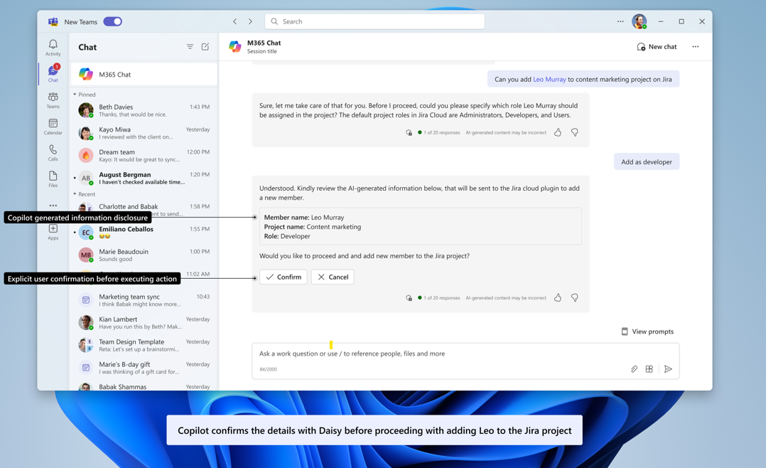Click plugin icon beside second 1 of 20 responses
This screenshot has height=468, width=766.
click(x=409, y=298)
